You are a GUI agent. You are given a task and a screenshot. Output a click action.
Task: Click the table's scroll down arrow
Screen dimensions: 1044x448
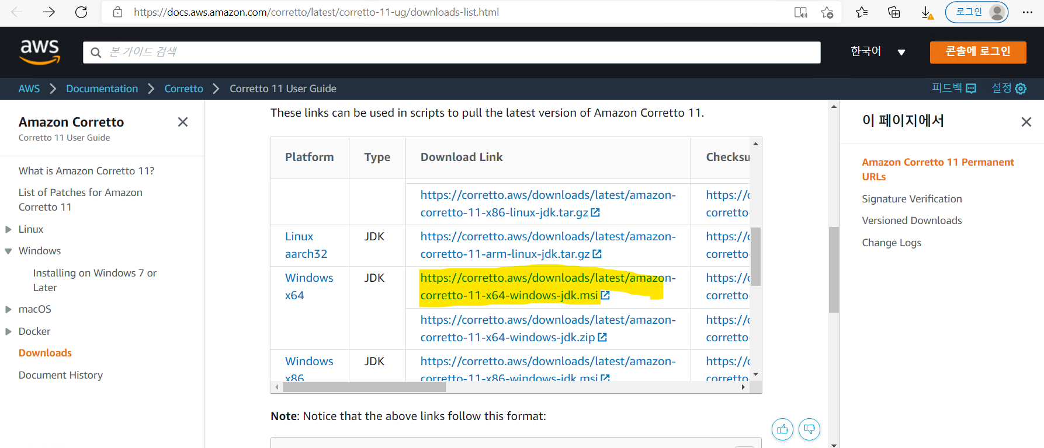[755, 374]
